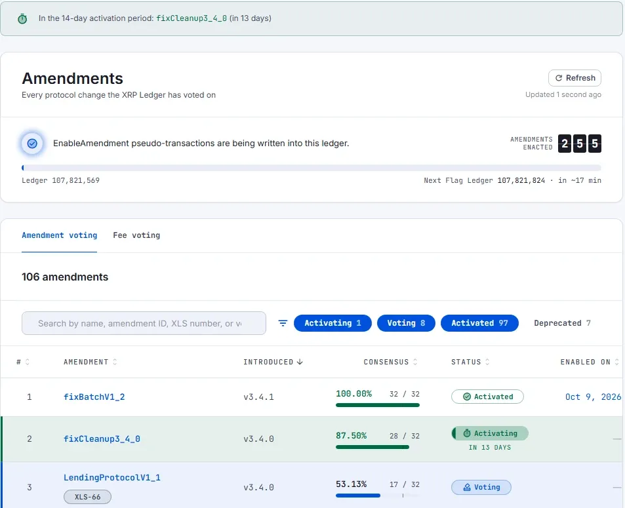
Task: Sort by the # column
Action: point(23,362)
